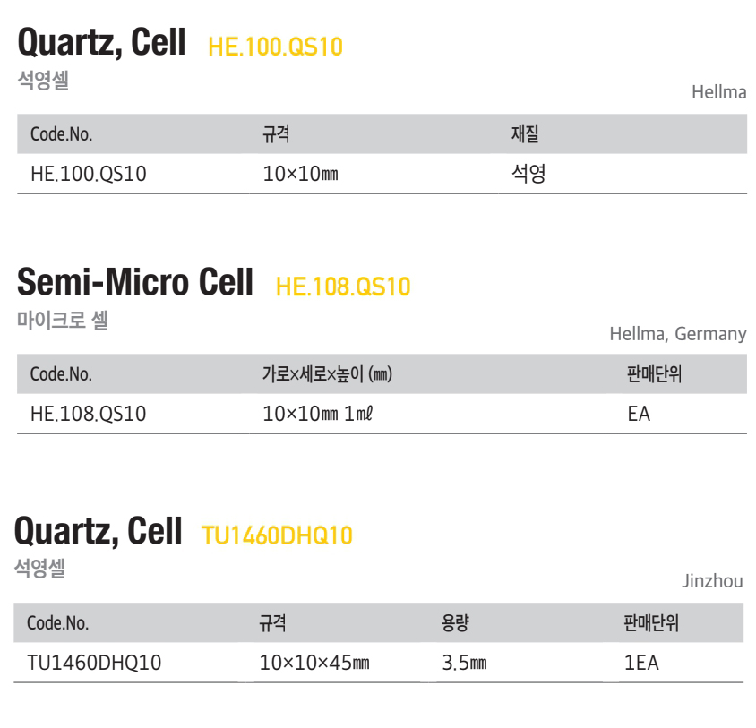Click the 10×10×45㎜ specification cell

(x=314, y=663)
